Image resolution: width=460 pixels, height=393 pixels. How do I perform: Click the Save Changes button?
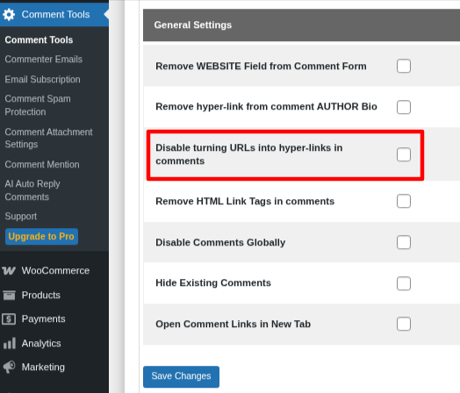[181, 376]
